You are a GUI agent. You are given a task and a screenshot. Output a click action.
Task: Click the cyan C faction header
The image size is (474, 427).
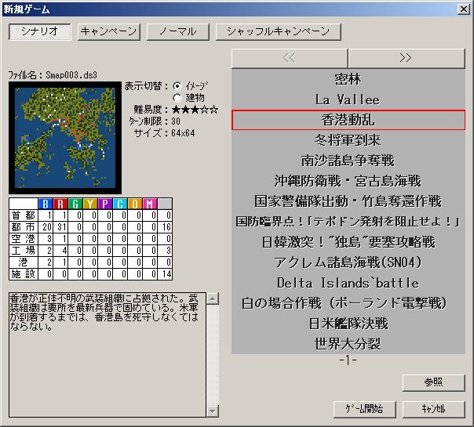(x=120, y=204)
